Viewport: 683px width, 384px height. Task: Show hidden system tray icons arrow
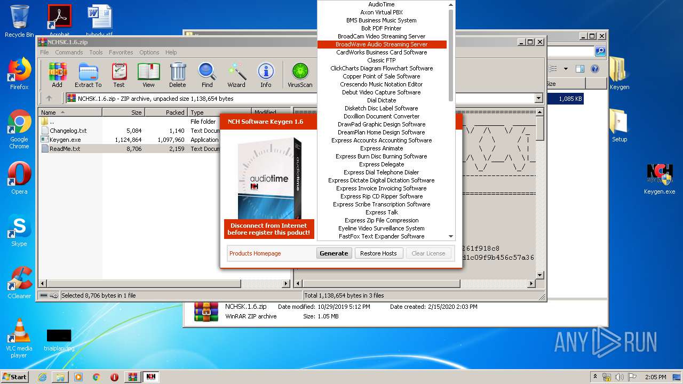pyautogui.click(x=595, y=377)
